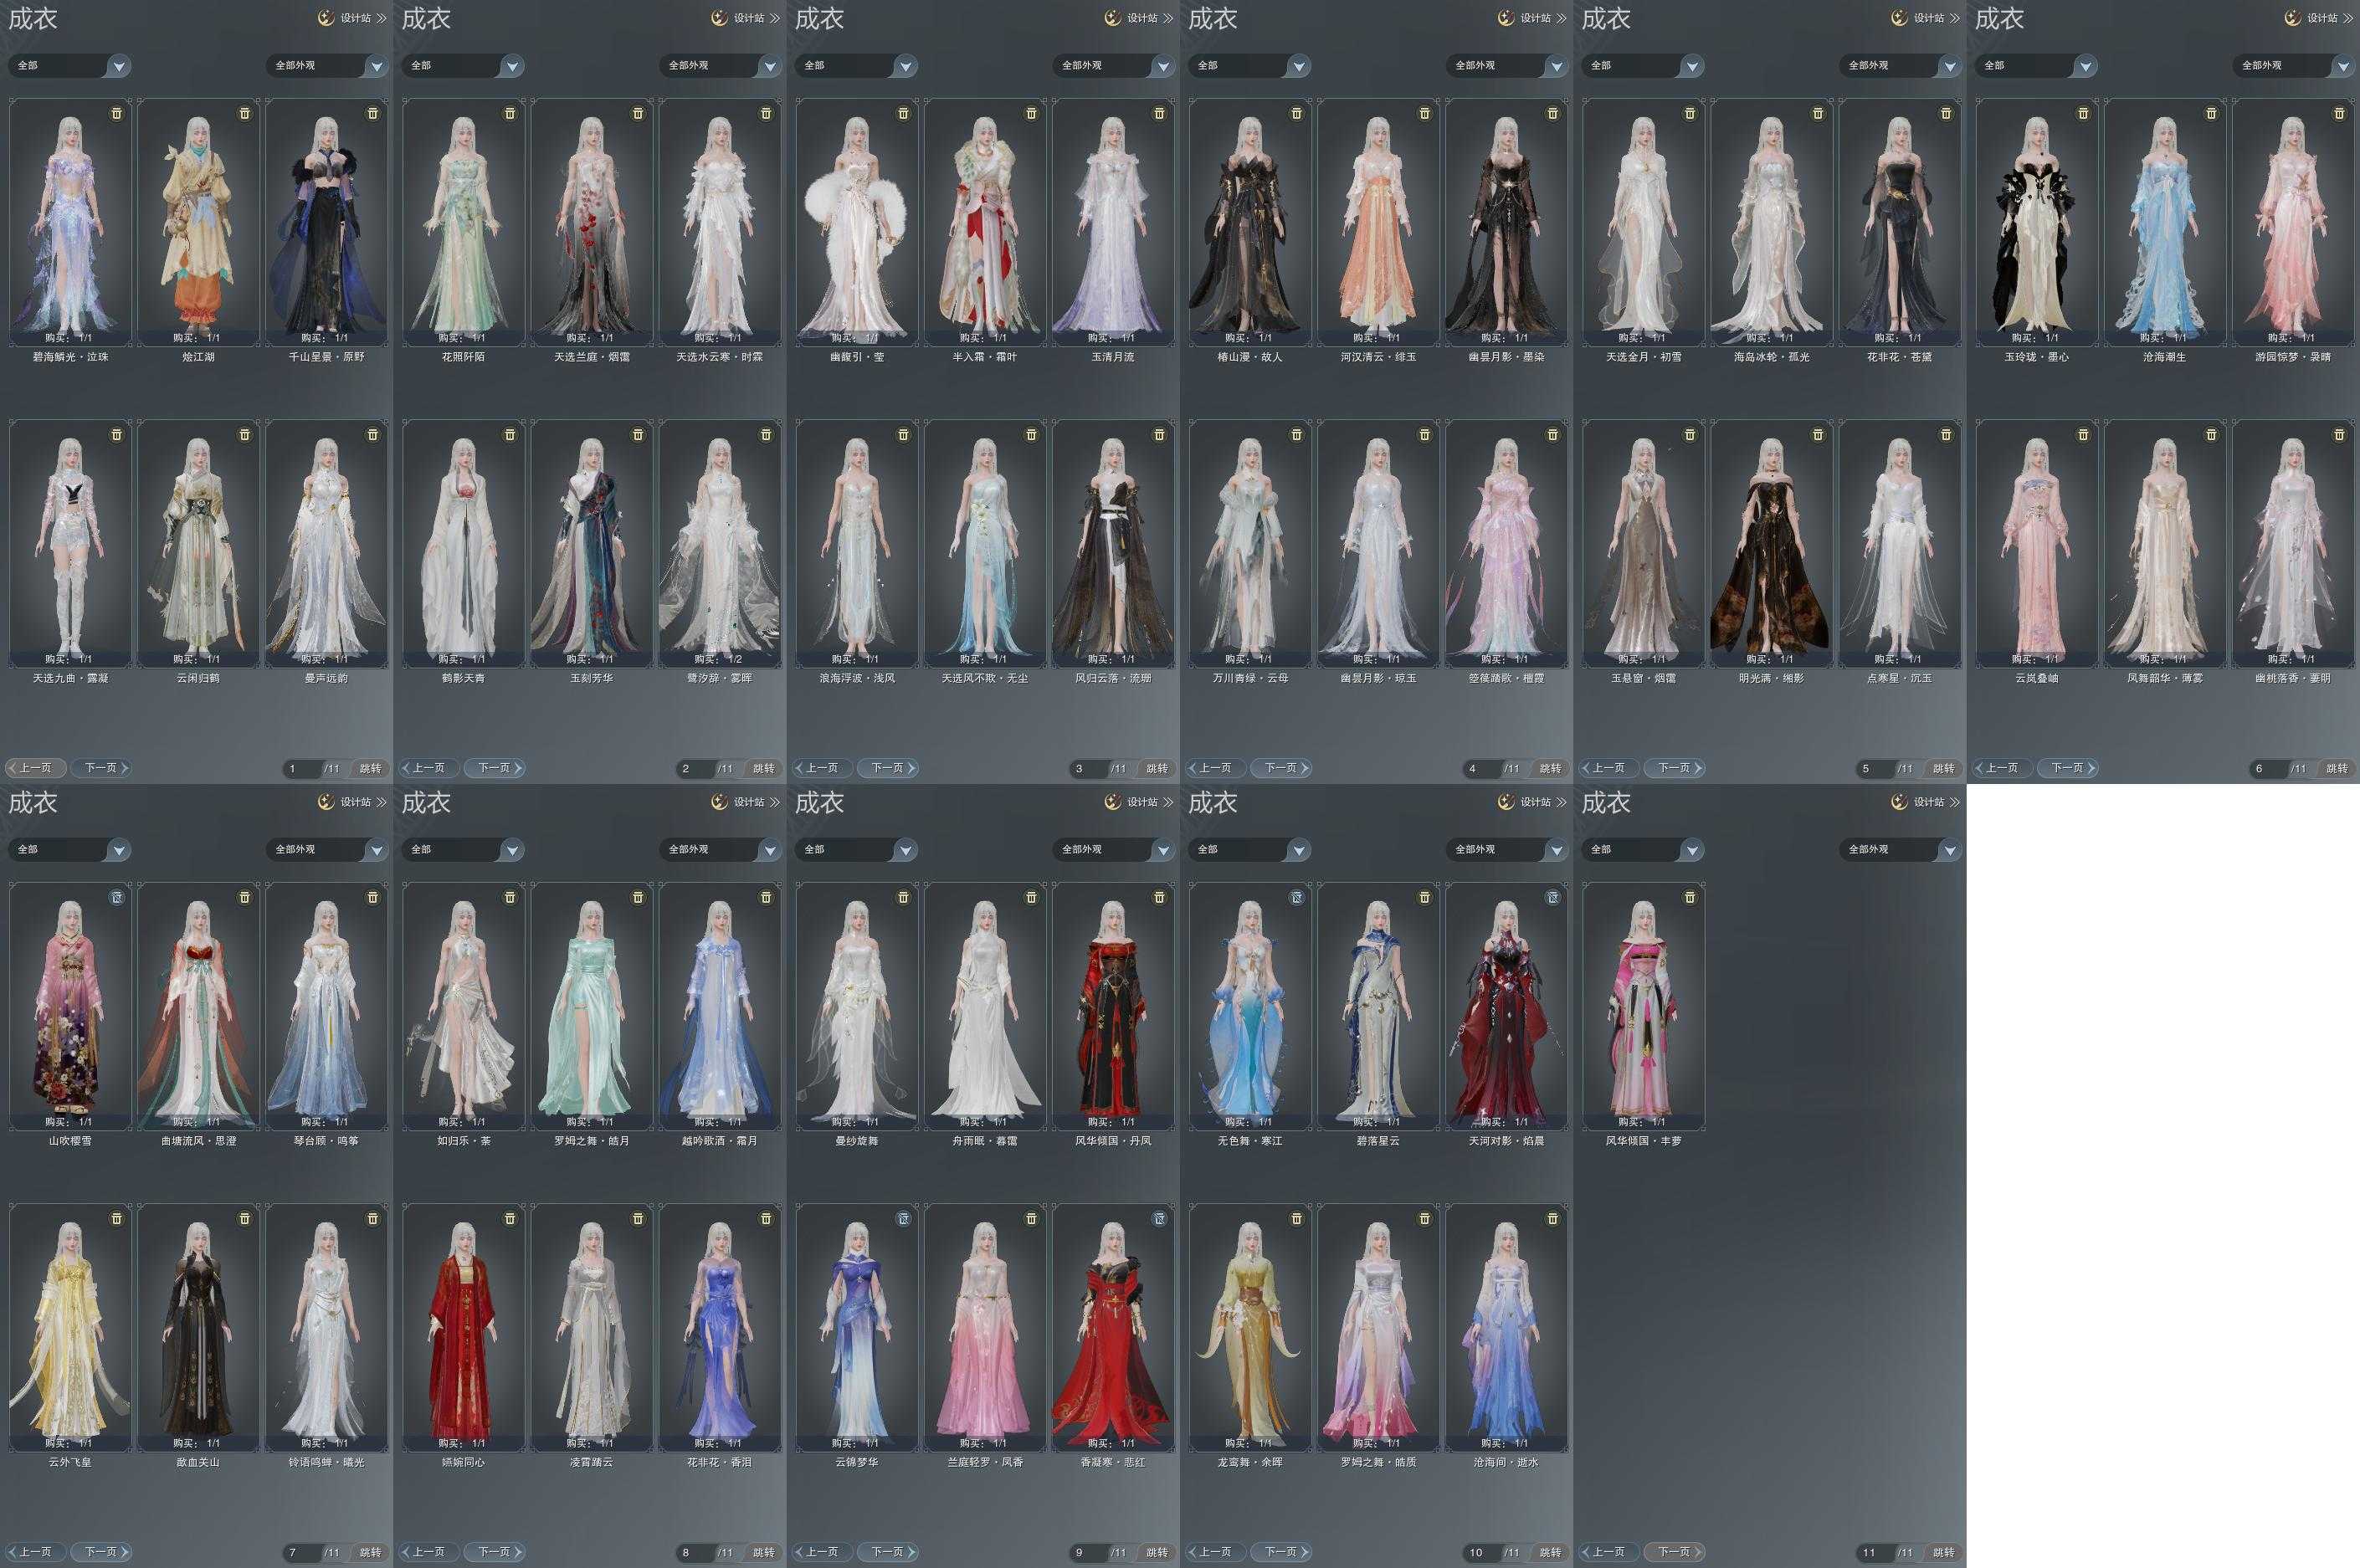Click 下一页 button on page 7 panel
Screen dimensions: 2360x1568
[x=101, y=1552]
